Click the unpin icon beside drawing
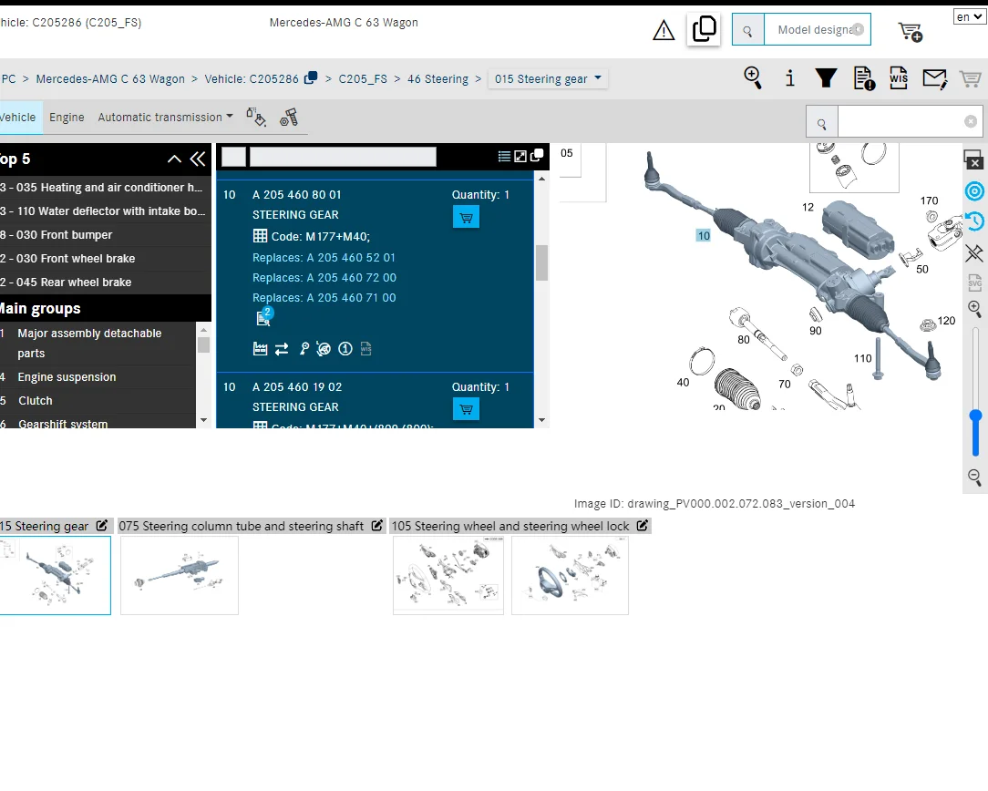This screenshot has height=791, width=988. [x=974, y=252]
